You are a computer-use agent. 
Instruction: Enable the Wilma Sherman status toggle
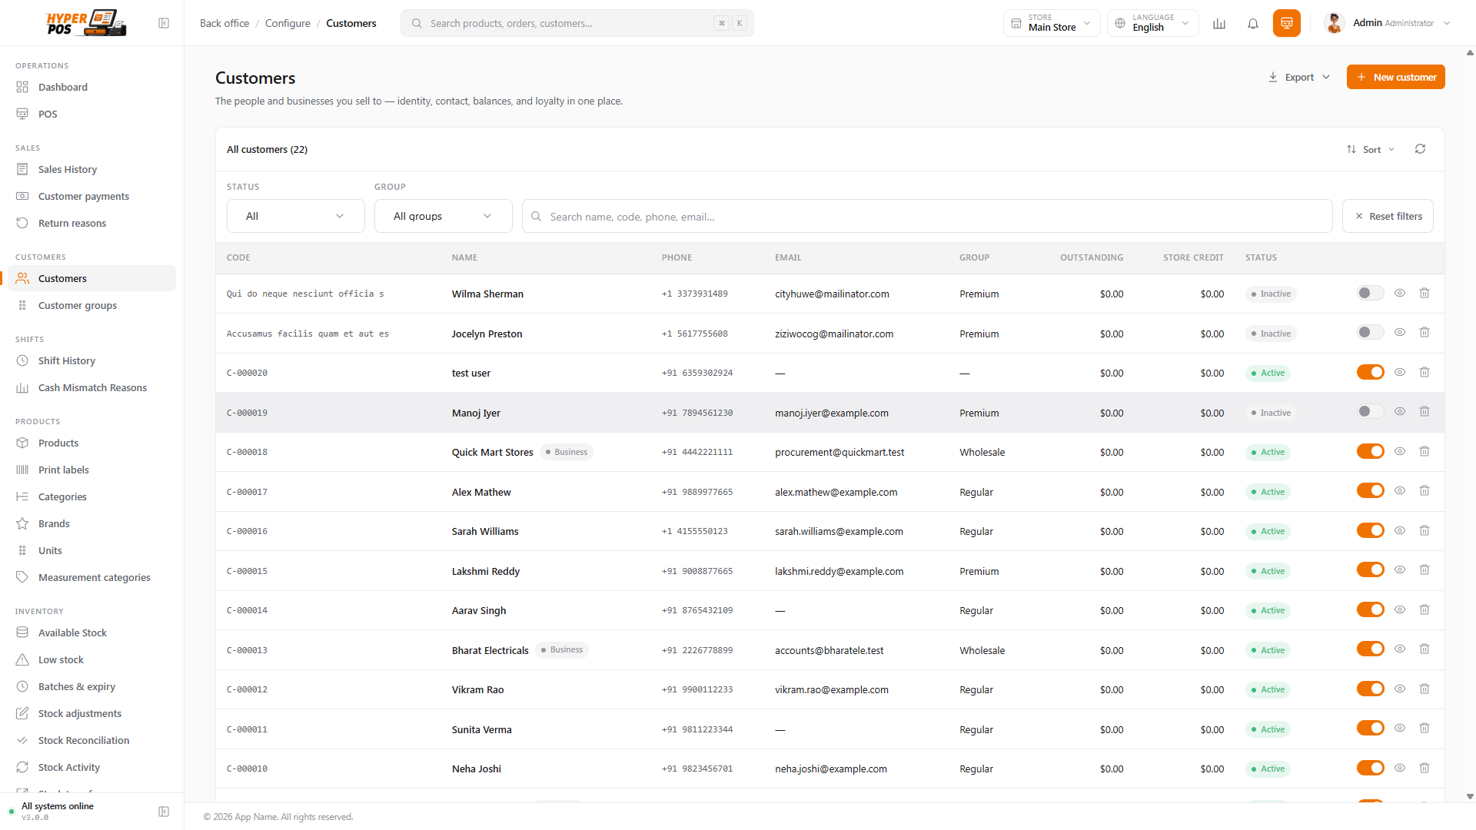[x=1370, y=294]
